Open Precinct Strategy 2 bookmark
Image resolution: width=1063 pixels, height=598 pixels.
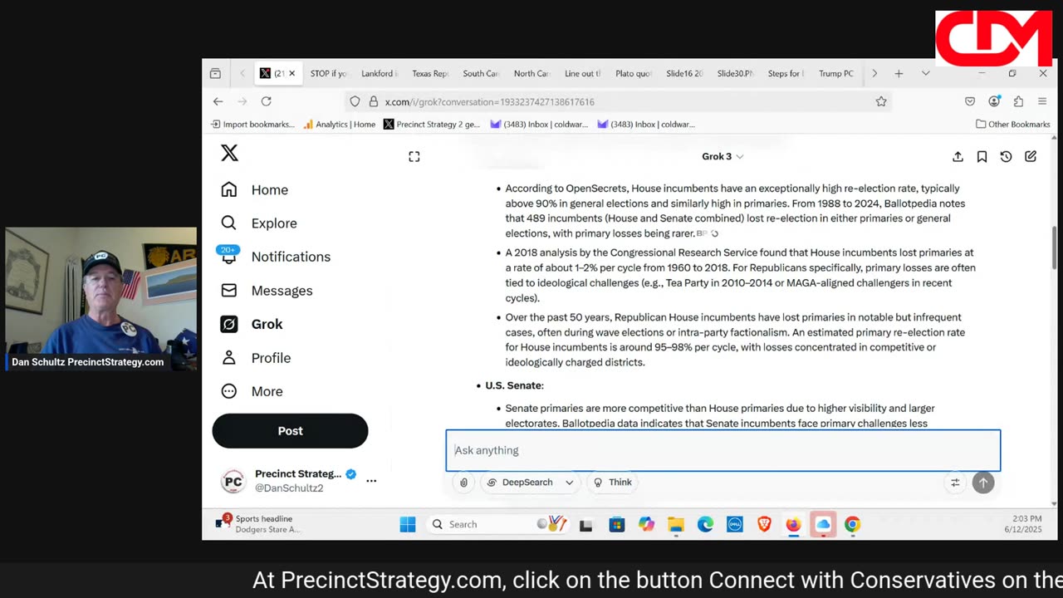[x=432, y=125]
